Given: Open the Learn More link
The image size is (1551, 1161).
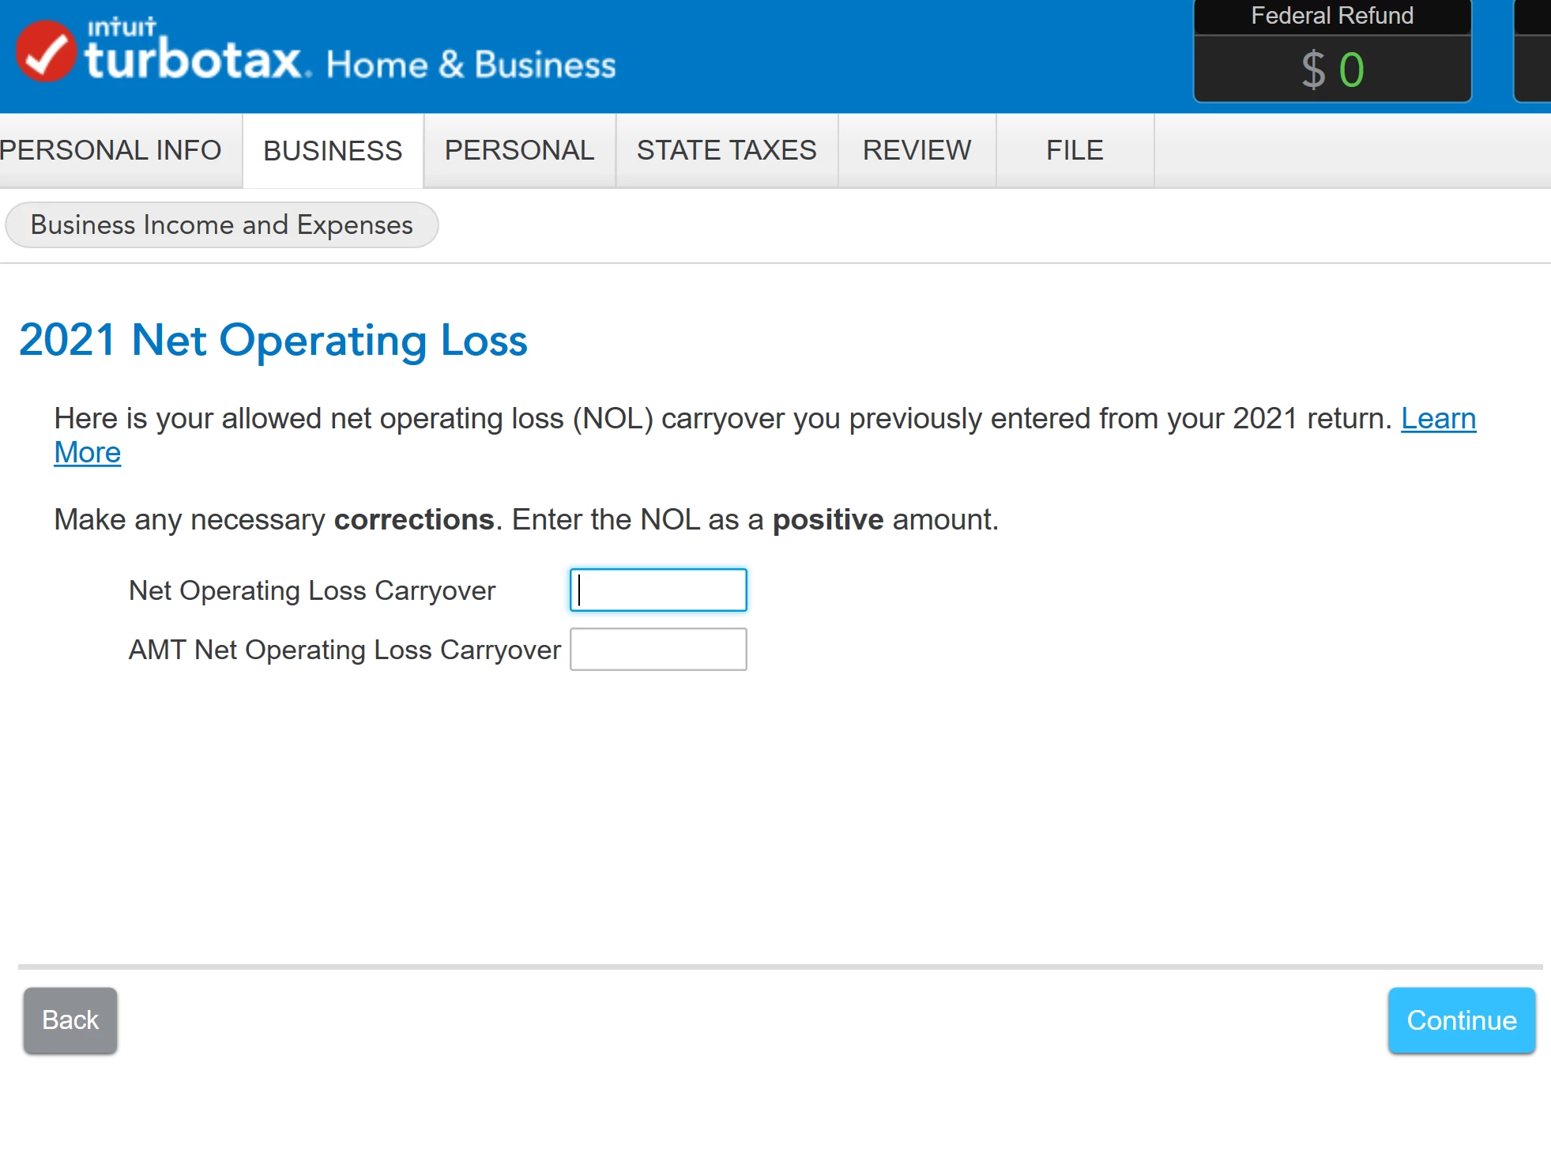Looking at the screenshot, I should (1438, 419).
